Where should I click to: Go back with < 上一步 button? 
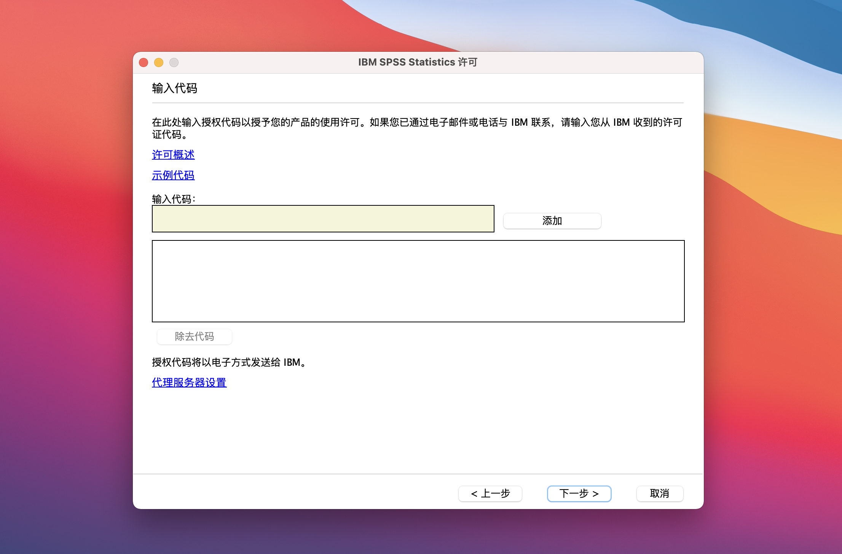490,494
